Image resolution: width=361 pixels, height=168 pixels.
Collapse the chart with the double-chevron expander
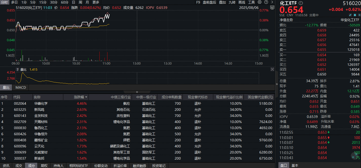point(137,92)
